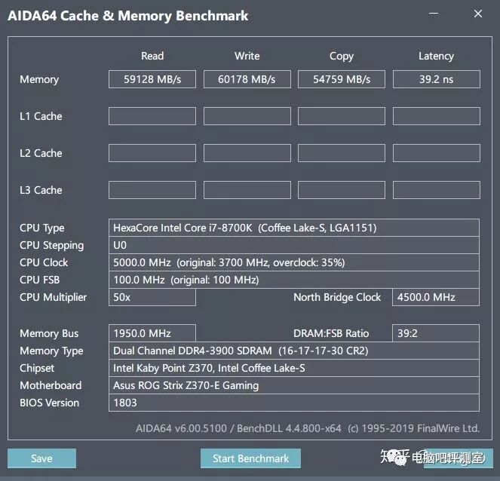This screenshot has width=500, height=481.
Task: Click the L2 Cache Latency field
Action: (436, 153)
